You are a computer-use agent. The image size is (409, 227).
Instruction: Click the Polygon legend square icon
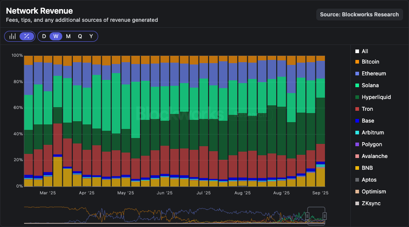click(x=358, y=144)
